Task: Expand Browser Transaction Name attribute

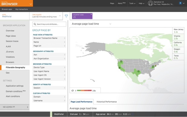Action: [x=49, y=38]
